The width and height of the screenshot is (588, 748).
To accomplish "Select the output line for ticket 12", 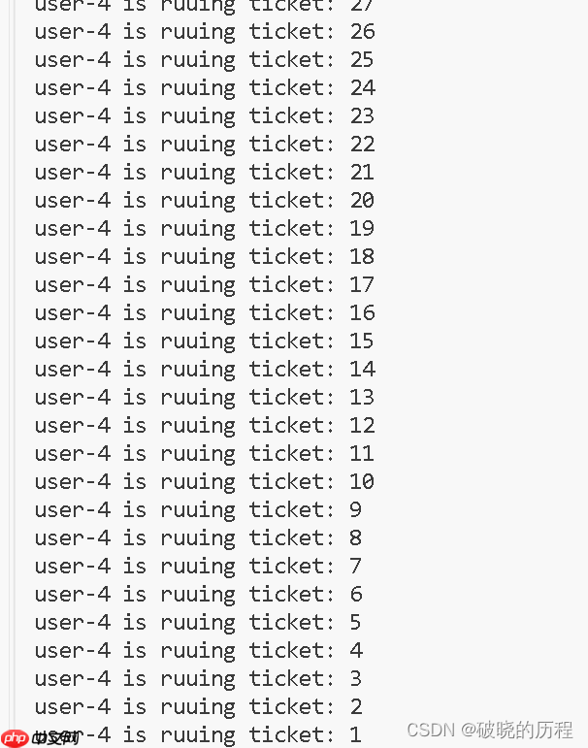I will coord(204,426).
